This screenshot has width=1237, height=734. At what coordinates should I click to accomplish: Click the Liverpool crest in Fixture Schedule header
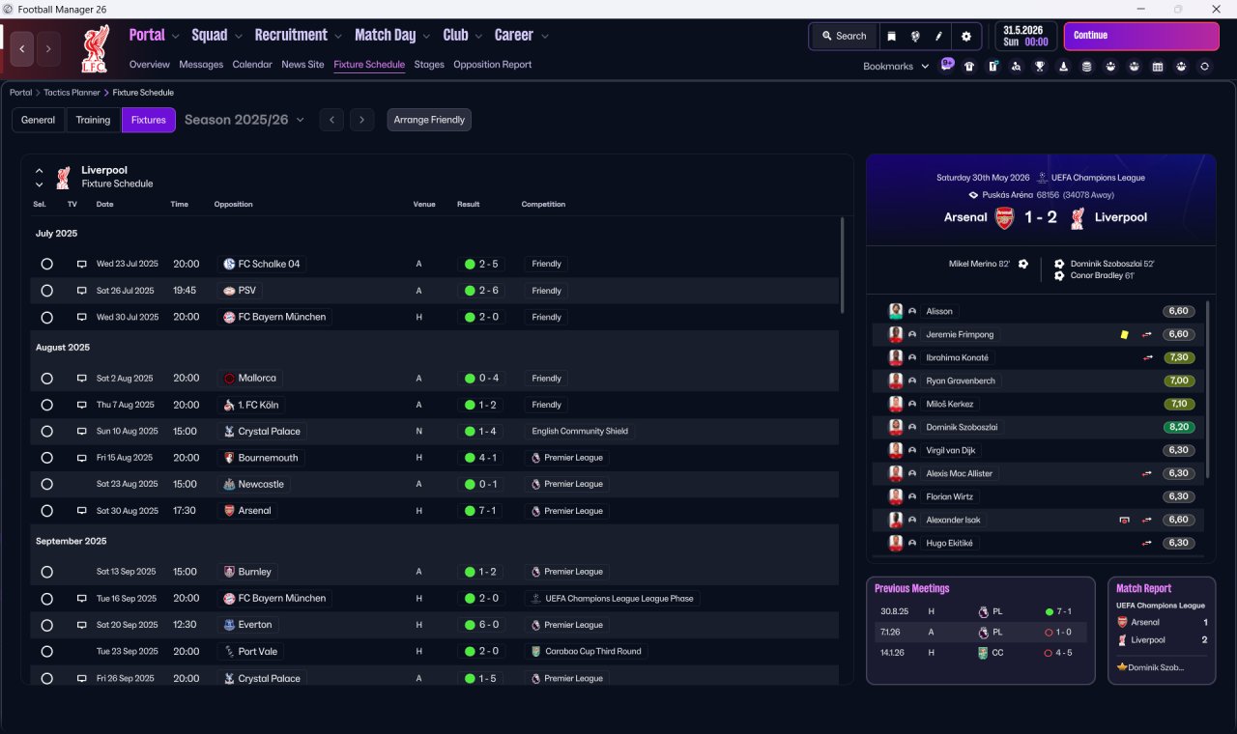coord(63,177)
